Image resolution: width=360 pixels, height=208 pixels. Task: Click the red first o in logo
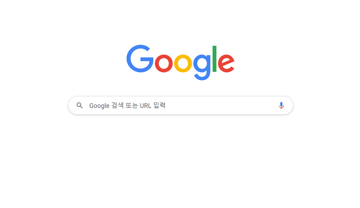164,63
